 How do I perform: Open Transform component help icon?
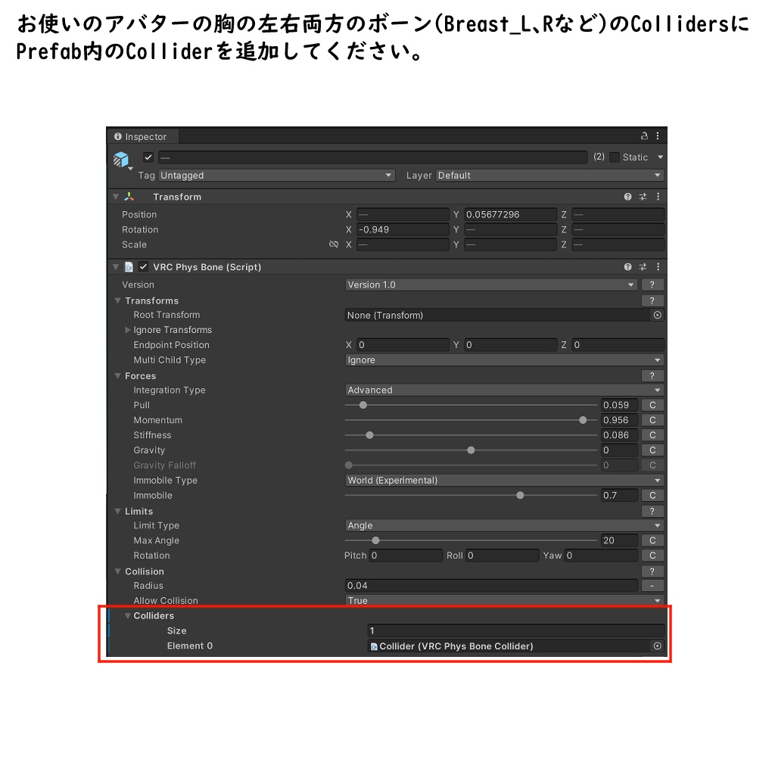pos(627,197)
